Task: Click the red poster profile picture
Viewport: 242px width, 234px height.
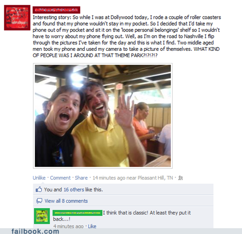Action: (x=17, y=17)
